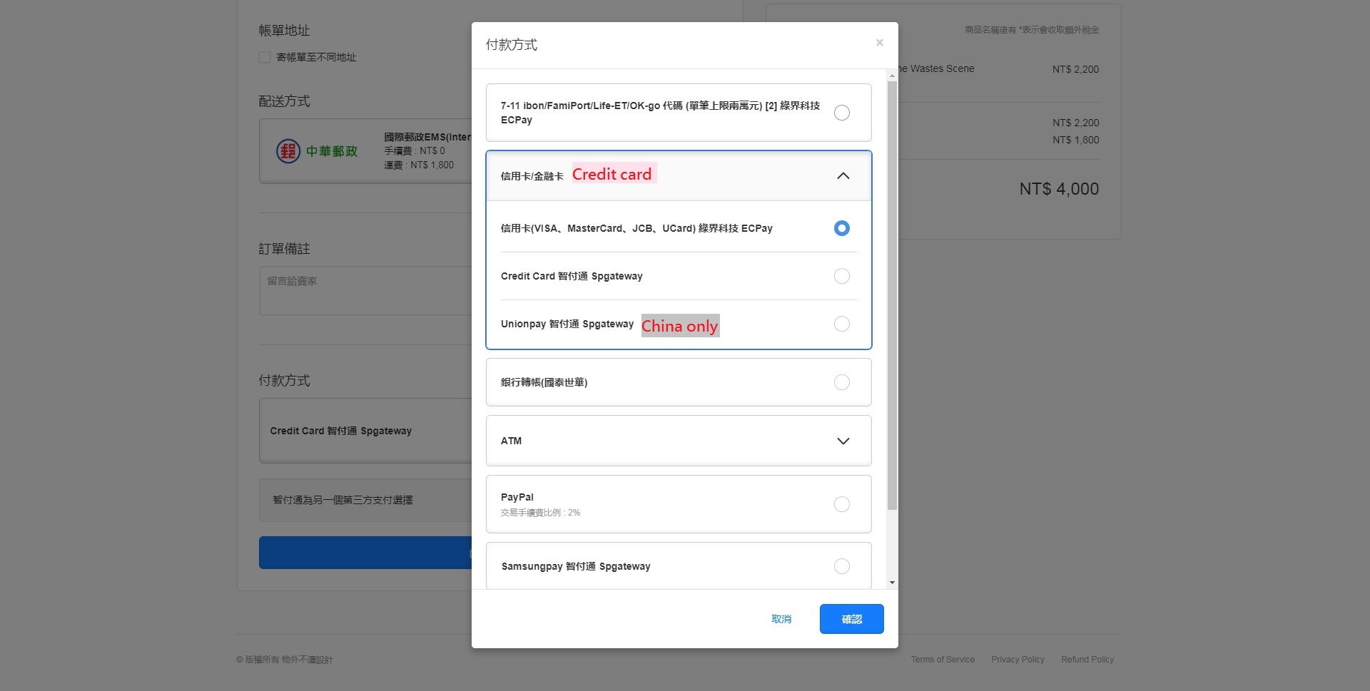This screenshot has width=1370, height=691.
Task: Select Unionpay Spgateway payment option
Action: (x=841, y=324)
